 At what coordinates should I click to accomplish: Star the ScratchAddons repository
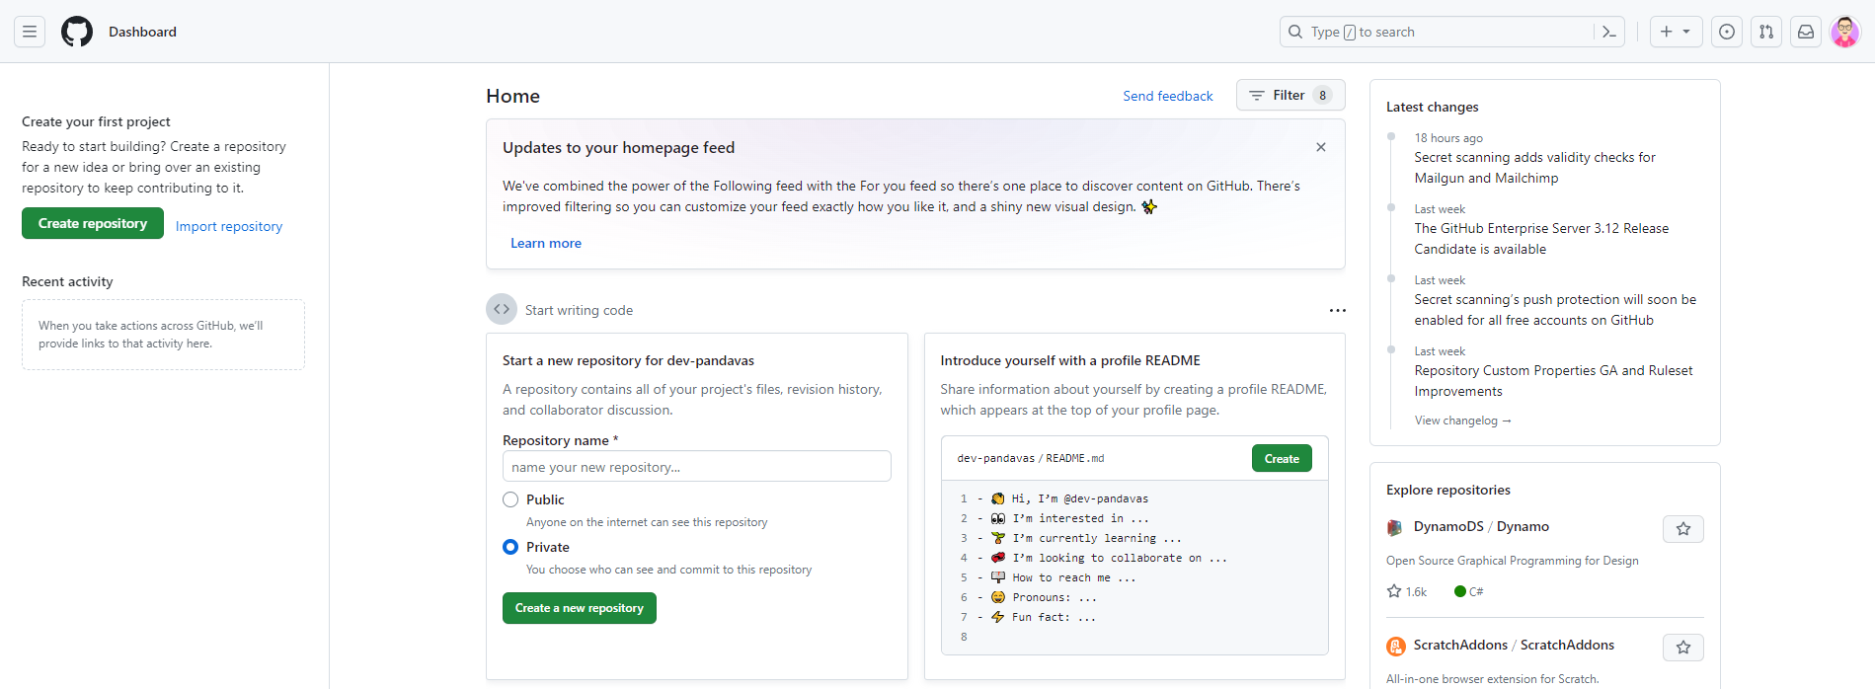tap(1683, 648)
